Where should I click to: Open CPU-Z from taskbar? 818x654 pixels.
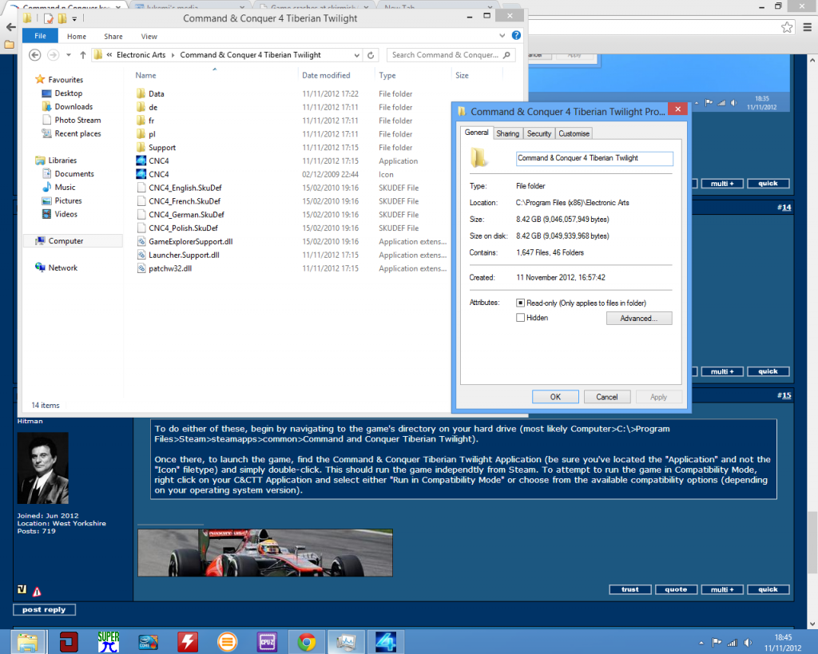(x=267, y=641)
